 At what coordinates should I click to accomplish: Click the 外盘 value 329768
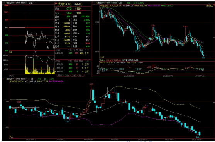click(67, 33)
